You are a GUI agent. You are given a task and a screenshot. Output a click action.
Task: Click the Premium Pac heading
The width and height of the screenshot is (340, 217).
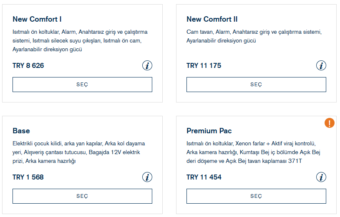pos(209,131)
